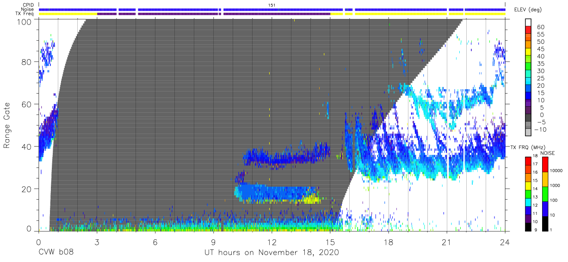The image size is (568, 262).
Task: Pick the white top segment of ELEV bar
Action: (529, 23)
